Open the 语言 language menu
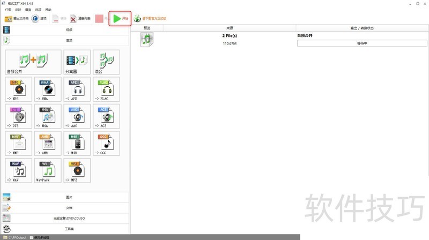 (x=28, y=10)
